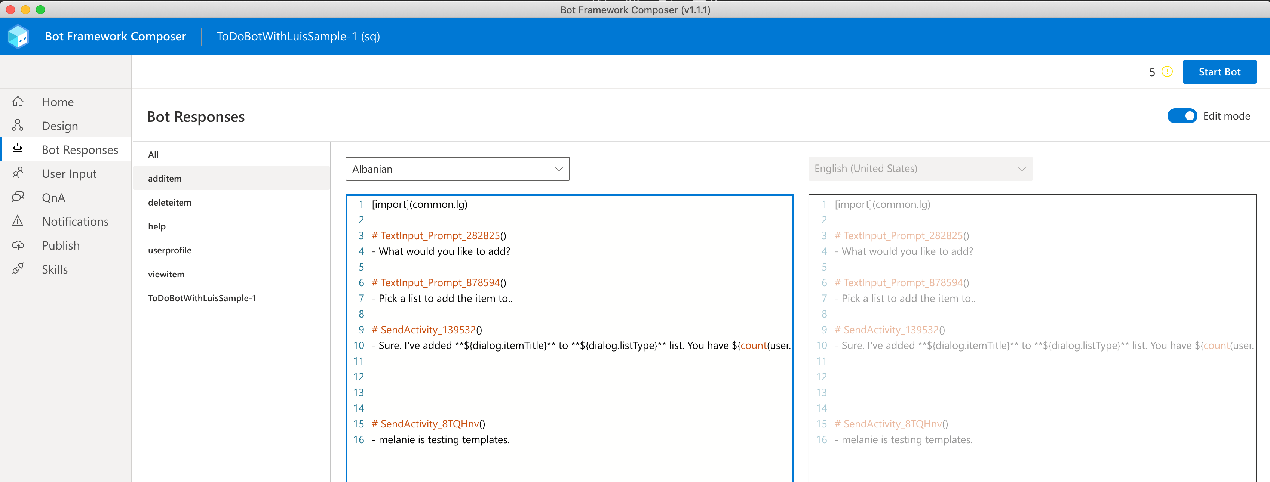The width and height of the screenshot is (1270, 482).
Task: Start the bot with Start Bot
Action: [1219, 72]
